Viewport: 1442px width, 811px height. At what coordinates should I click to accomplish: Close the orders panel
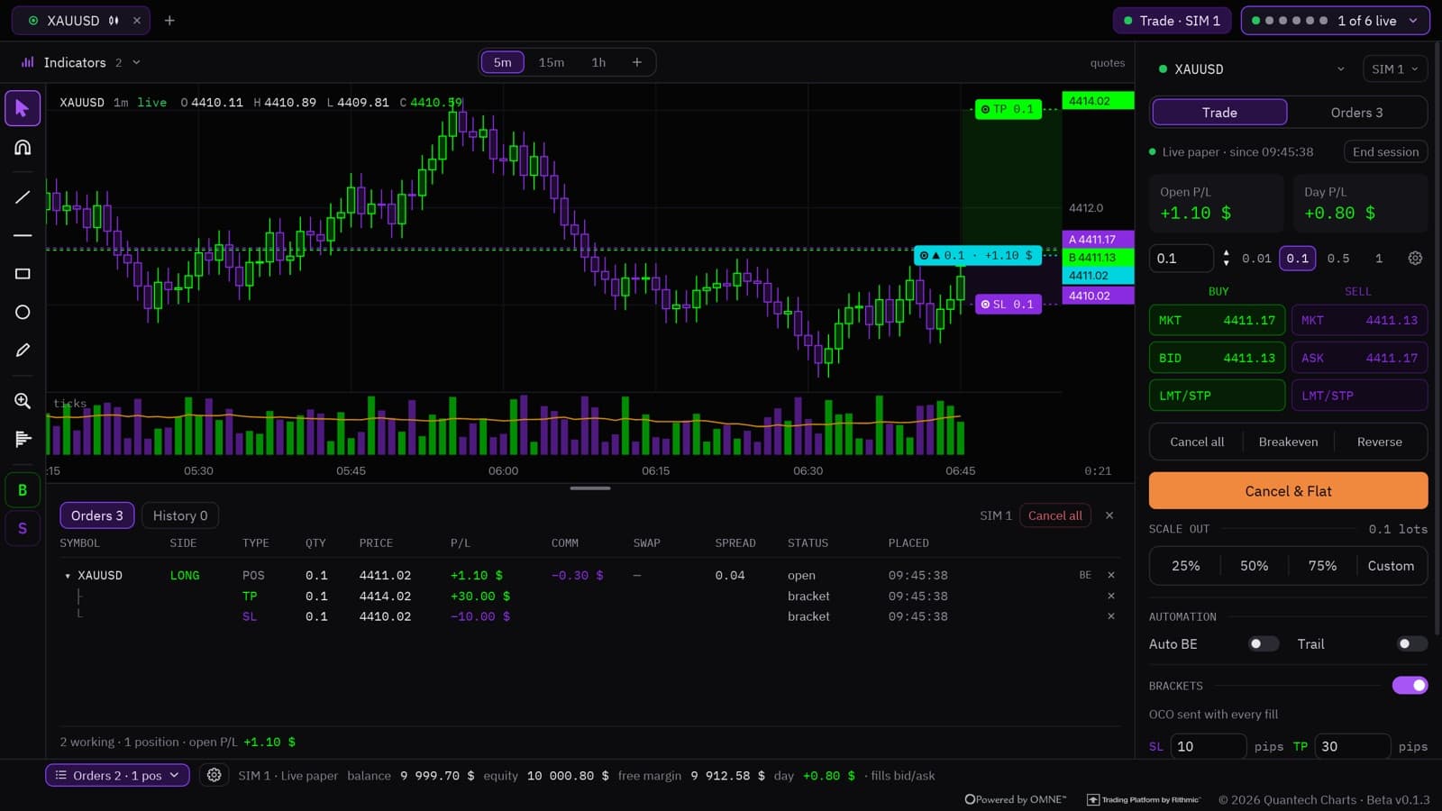pyautogui.click(x=1109, y=515)
